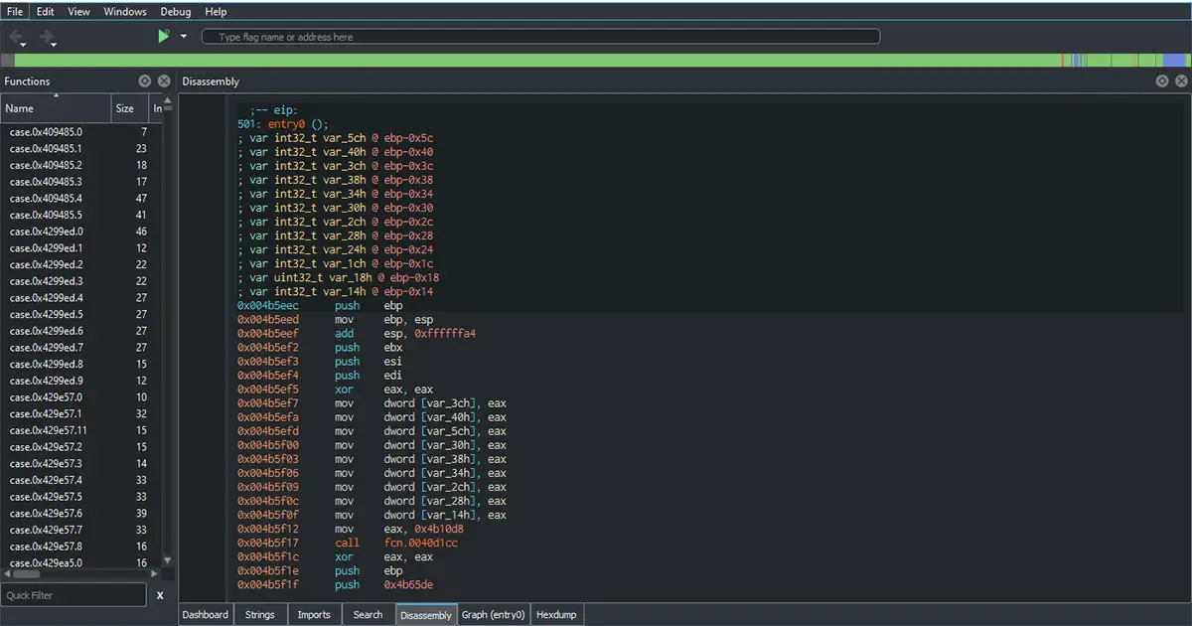Open the Edit menu

click(x=46, y=12)
